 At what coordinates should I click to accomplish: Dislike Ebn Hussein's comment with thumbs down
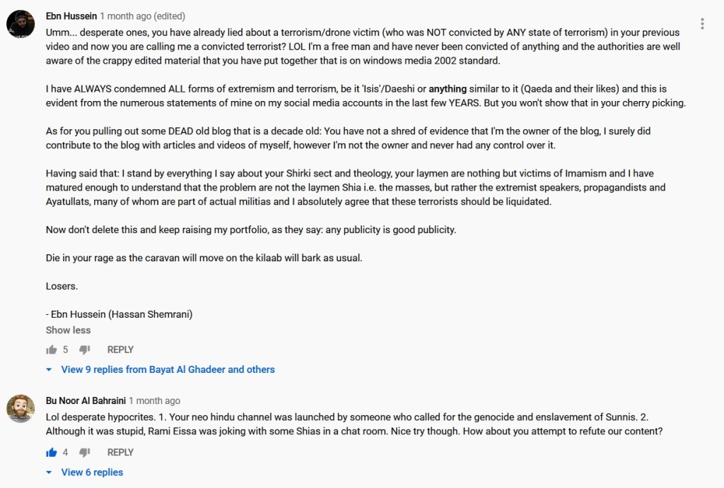[85, 350]
